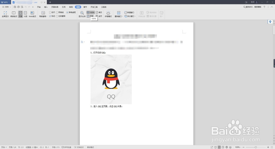Click the text line '1、打开你的QQ'
The width and height of the screenshot is (275, 149).
(x=98, y=53)
